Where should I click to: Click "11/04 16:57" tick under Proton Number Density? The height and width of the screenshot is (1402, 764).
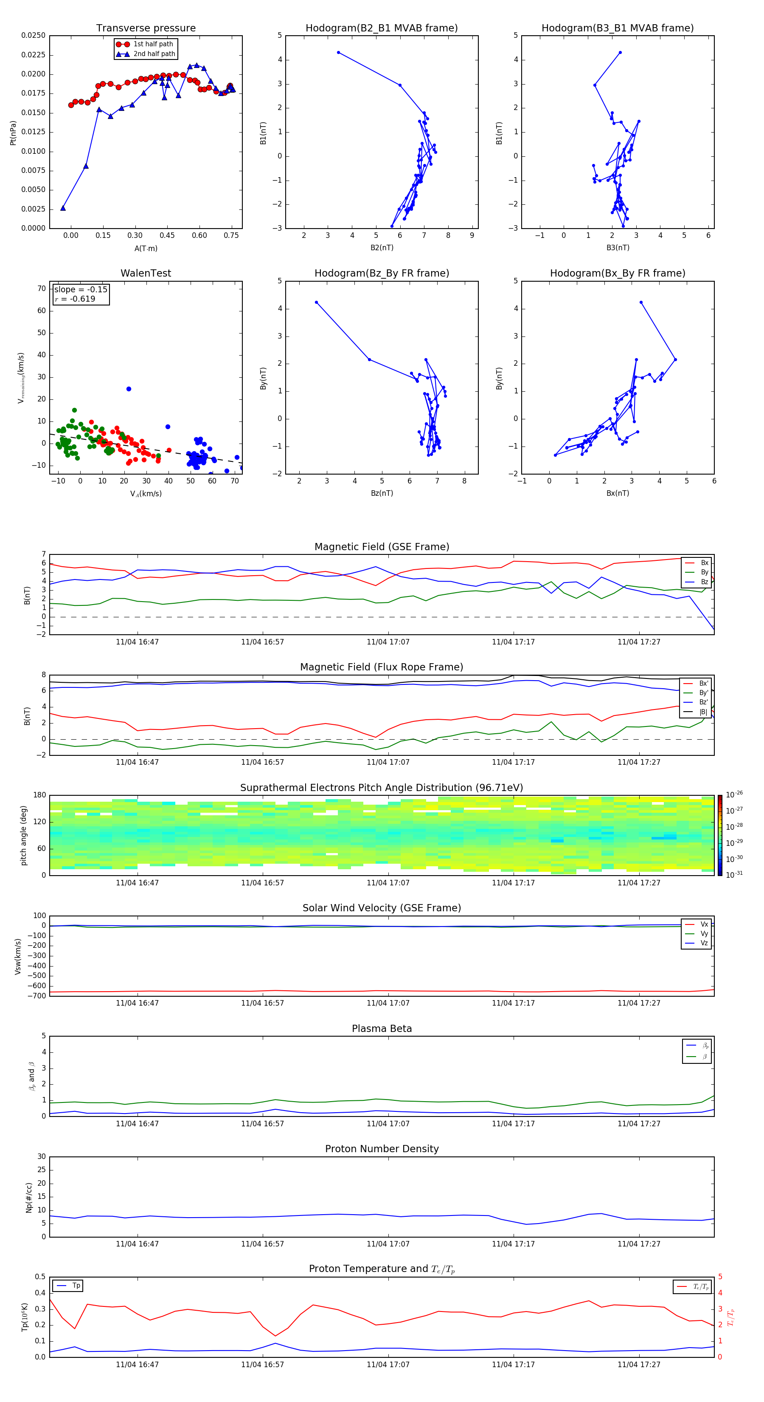(x=263, y=1244)
